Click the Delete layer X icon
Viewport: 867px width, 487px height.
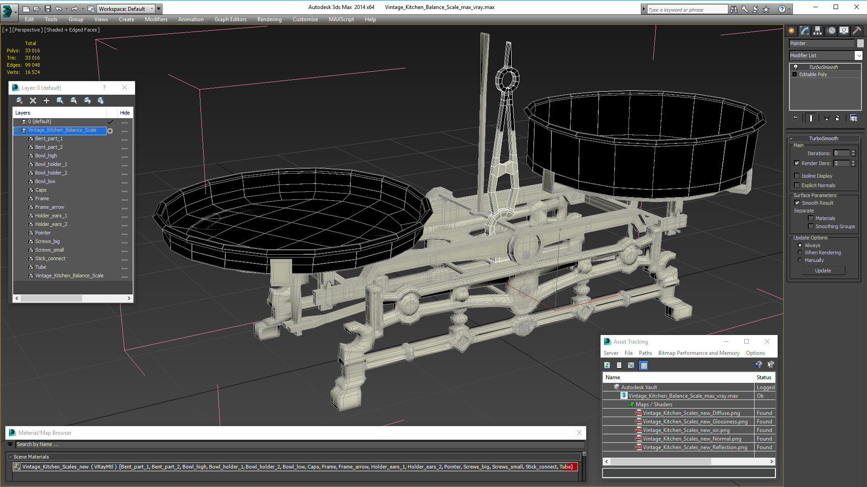tap(33, 101)
